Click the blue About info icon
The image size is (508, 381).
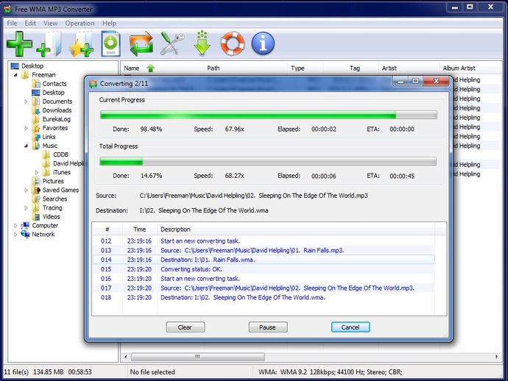(x=263, y=43)
